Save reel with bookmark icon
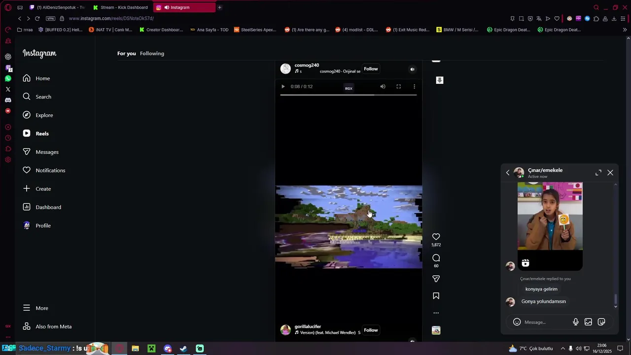This screenshot has width=631, height=355. coord(436,296)
